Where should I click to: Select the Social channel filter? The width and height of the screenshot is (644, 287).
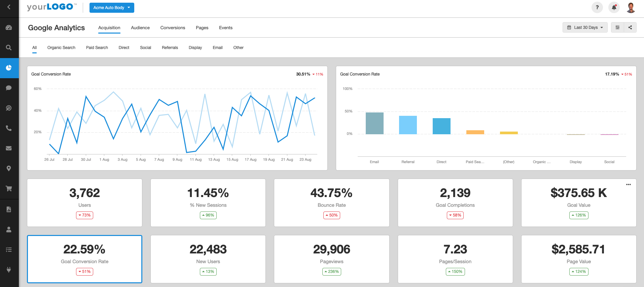point(145,48)
